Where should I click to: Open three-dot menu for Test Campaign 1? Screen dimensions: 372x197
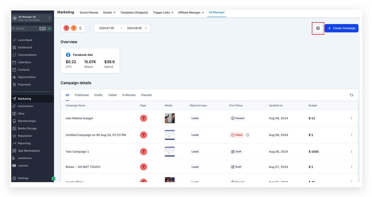(x=352, y=152)
